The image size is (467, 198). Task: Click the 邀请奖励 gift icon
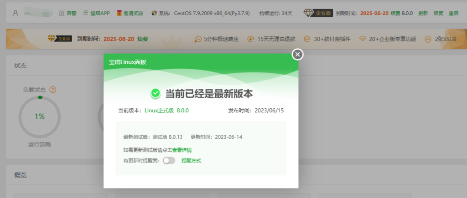(119, 13)
